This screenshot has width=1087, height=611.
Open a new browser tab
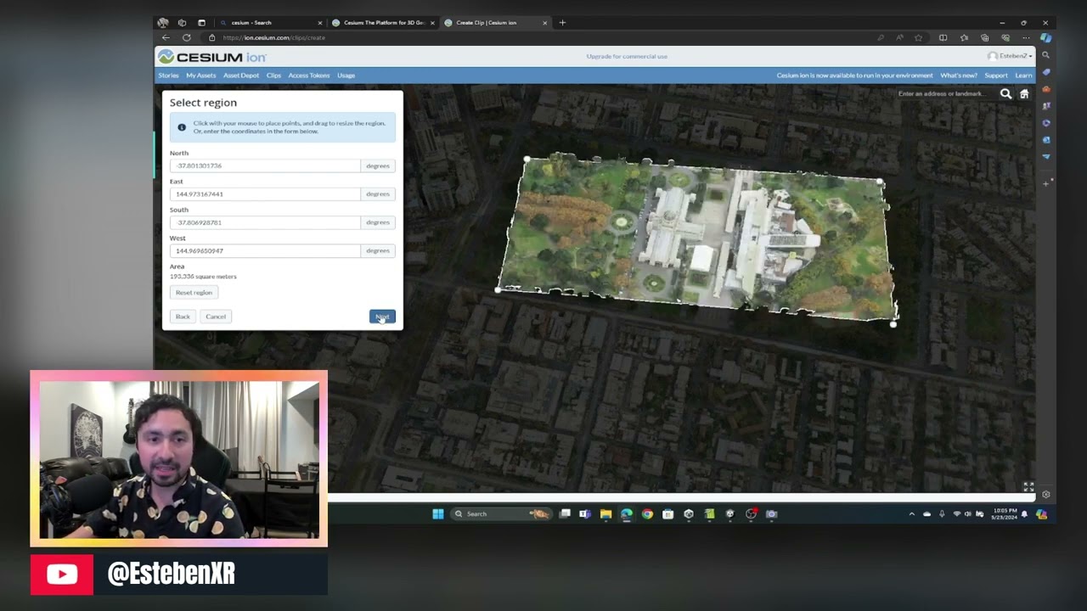tap(562, 23)
